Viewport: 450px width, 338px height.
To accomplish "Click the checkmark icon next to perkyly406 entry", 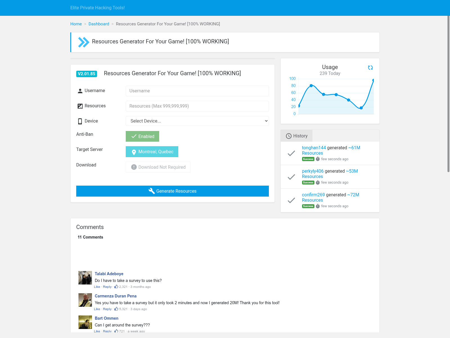I will pos(291,177).
